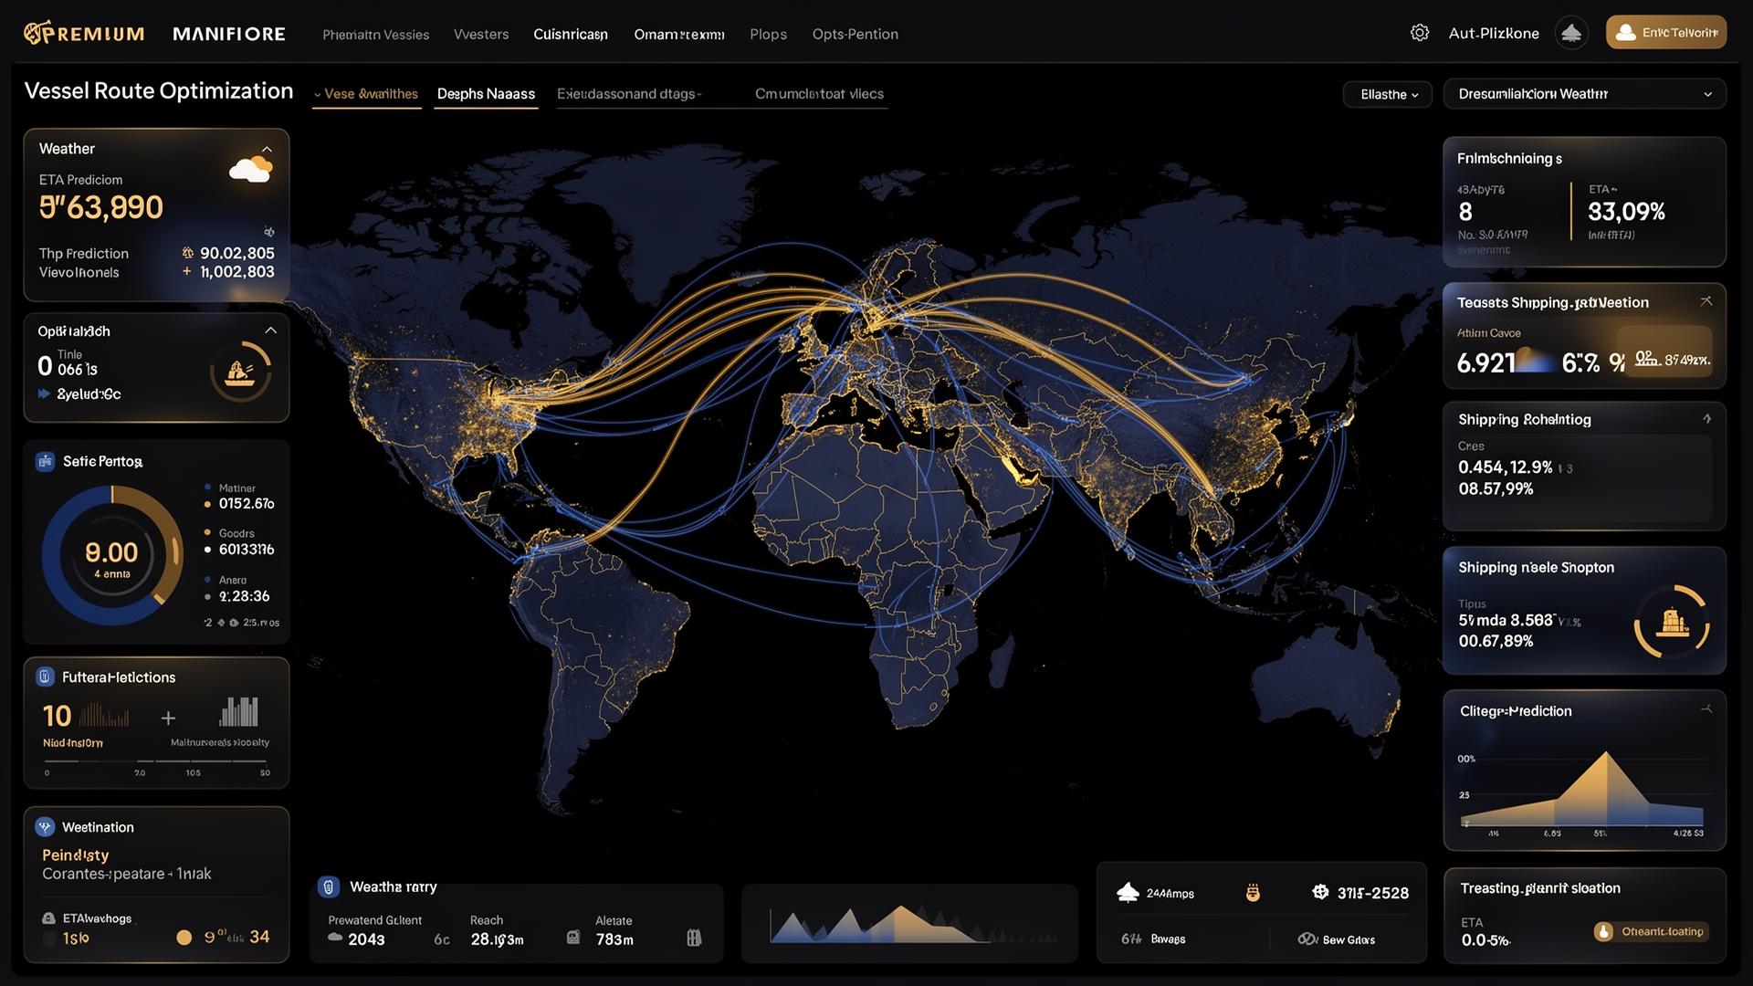This screenshot has width=1753, height=986.
Task: Click the Wea:tha rıtrry panel icon
Action: (x=329, y=886)
